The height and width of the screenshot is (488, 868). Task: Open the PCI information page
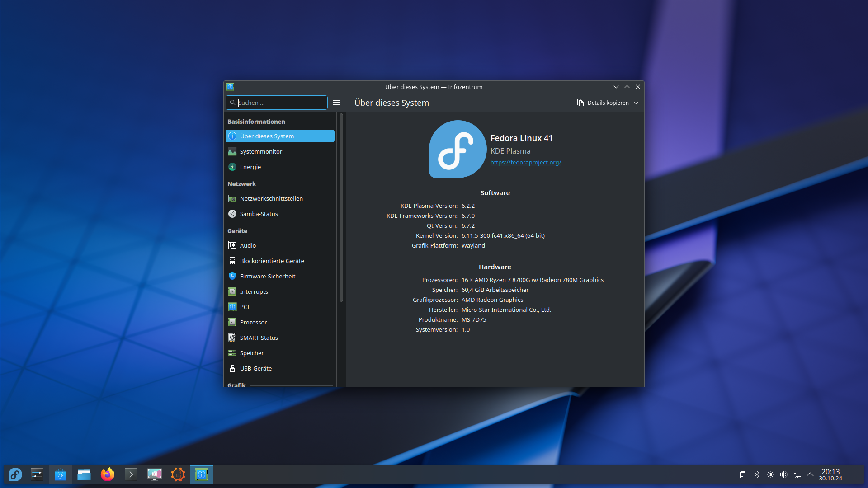click(x=280, y=307)
